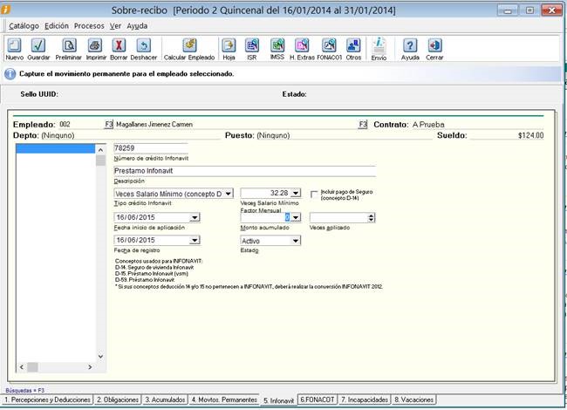Switch to 6. FONACOT tab

point(318,400)
